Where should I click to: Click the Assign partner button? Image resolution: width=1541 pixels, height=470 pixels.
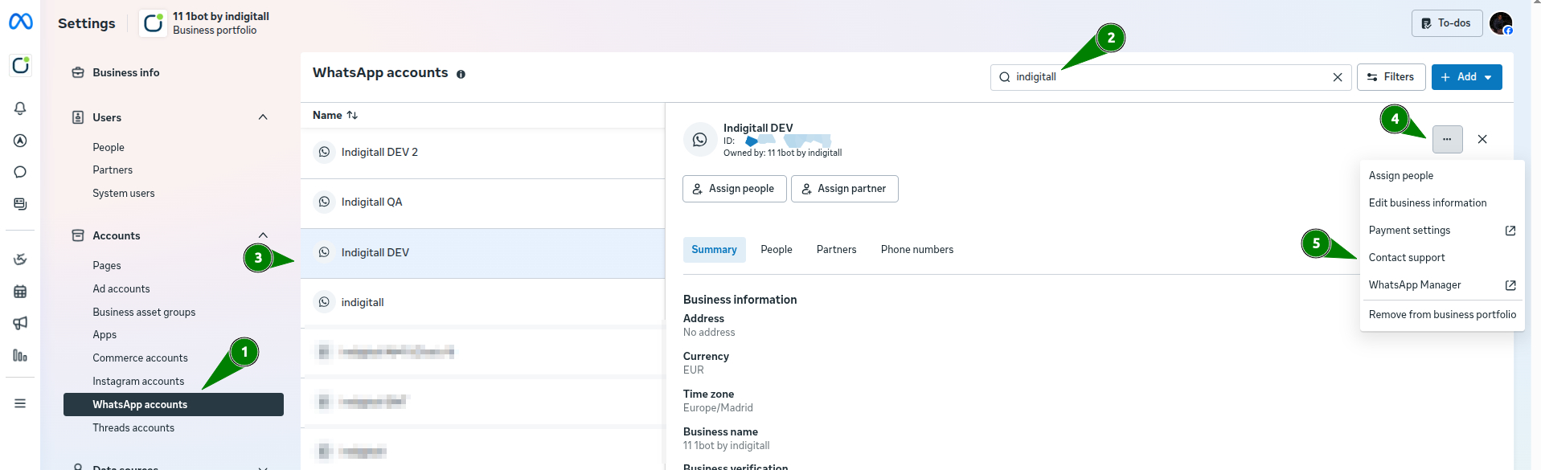(x=845, y=189)
